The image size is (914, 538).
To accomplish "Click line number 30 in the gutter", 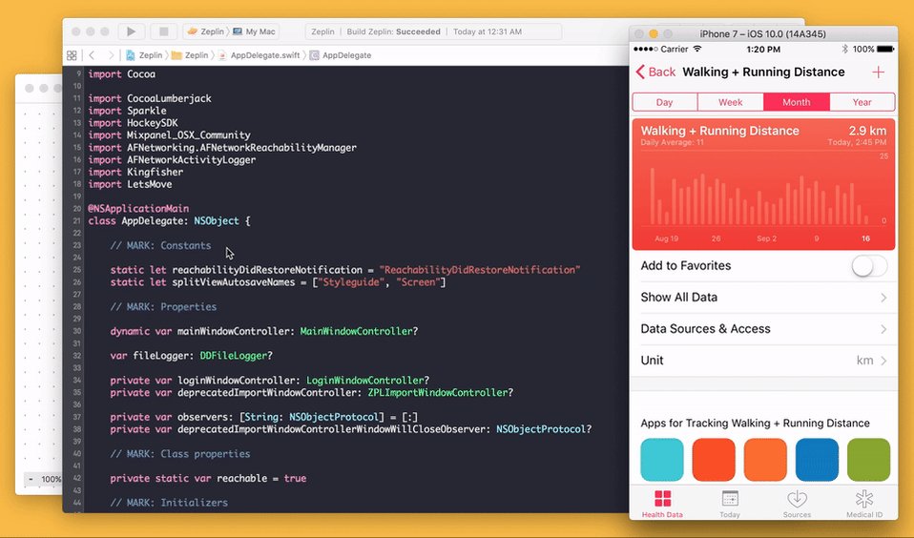I will click(x=77, y=331).
